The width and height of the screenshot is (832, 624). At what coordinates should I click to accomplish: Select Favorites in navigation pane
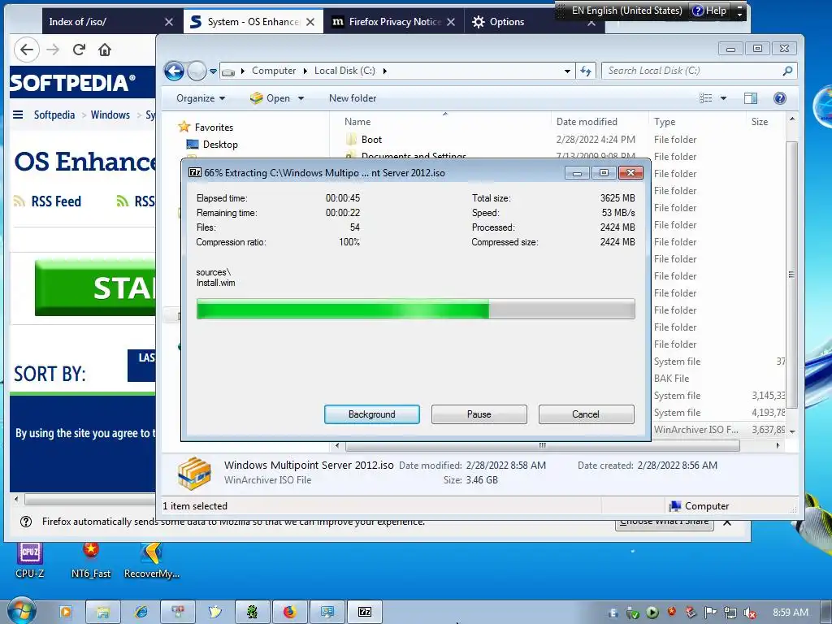pyautogui.click(x=214, y=128)
